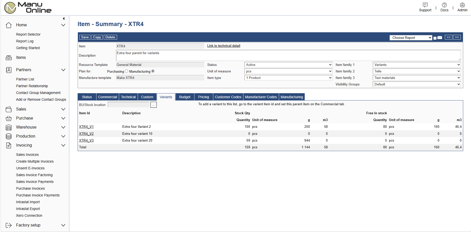Click the Production stack icon
471x232 pixels.
9,136
